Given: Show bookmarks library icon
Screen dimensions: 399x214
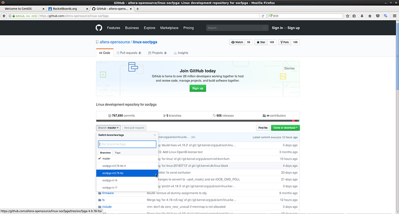Looking at the screenshot, I should (x=354, y=16).
